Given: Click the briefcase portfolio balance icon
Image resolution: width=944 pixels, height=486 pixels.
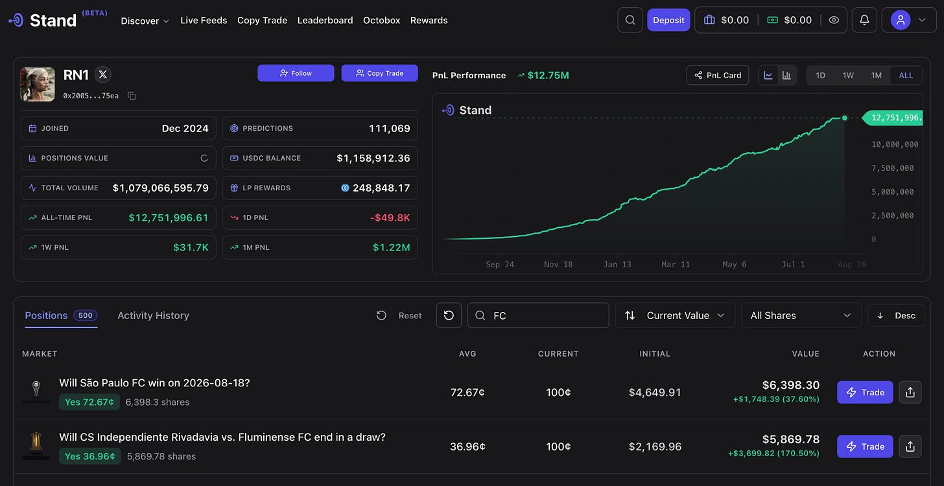Looking at the screenshot, I should point(709,20).
